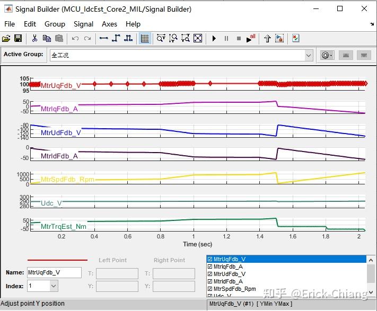The height and width of the screenshot is (311, 377).
Task: Click into the Name text field
Action: click(x=54, y=272)
